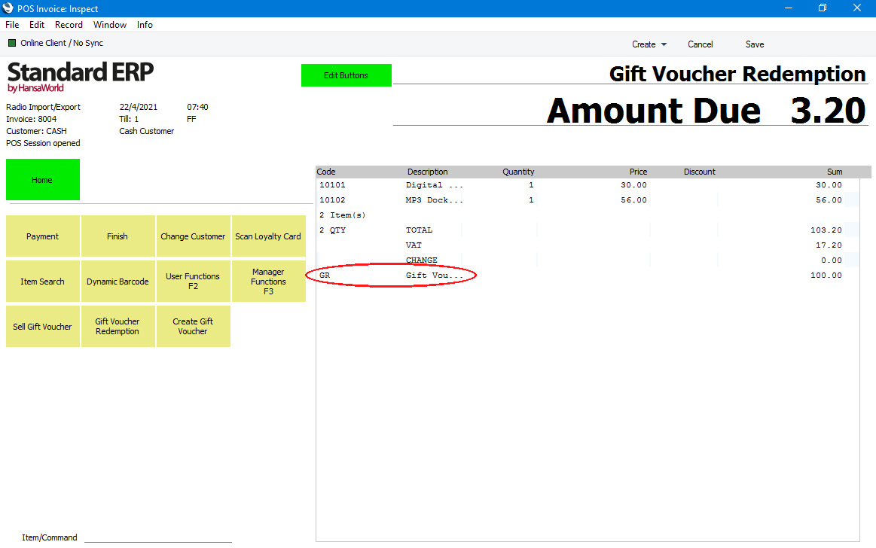The height and width of the screenshot is (548, 876).
Task: Minimize the POS Invoice window
Action: [x=789, y=8]
